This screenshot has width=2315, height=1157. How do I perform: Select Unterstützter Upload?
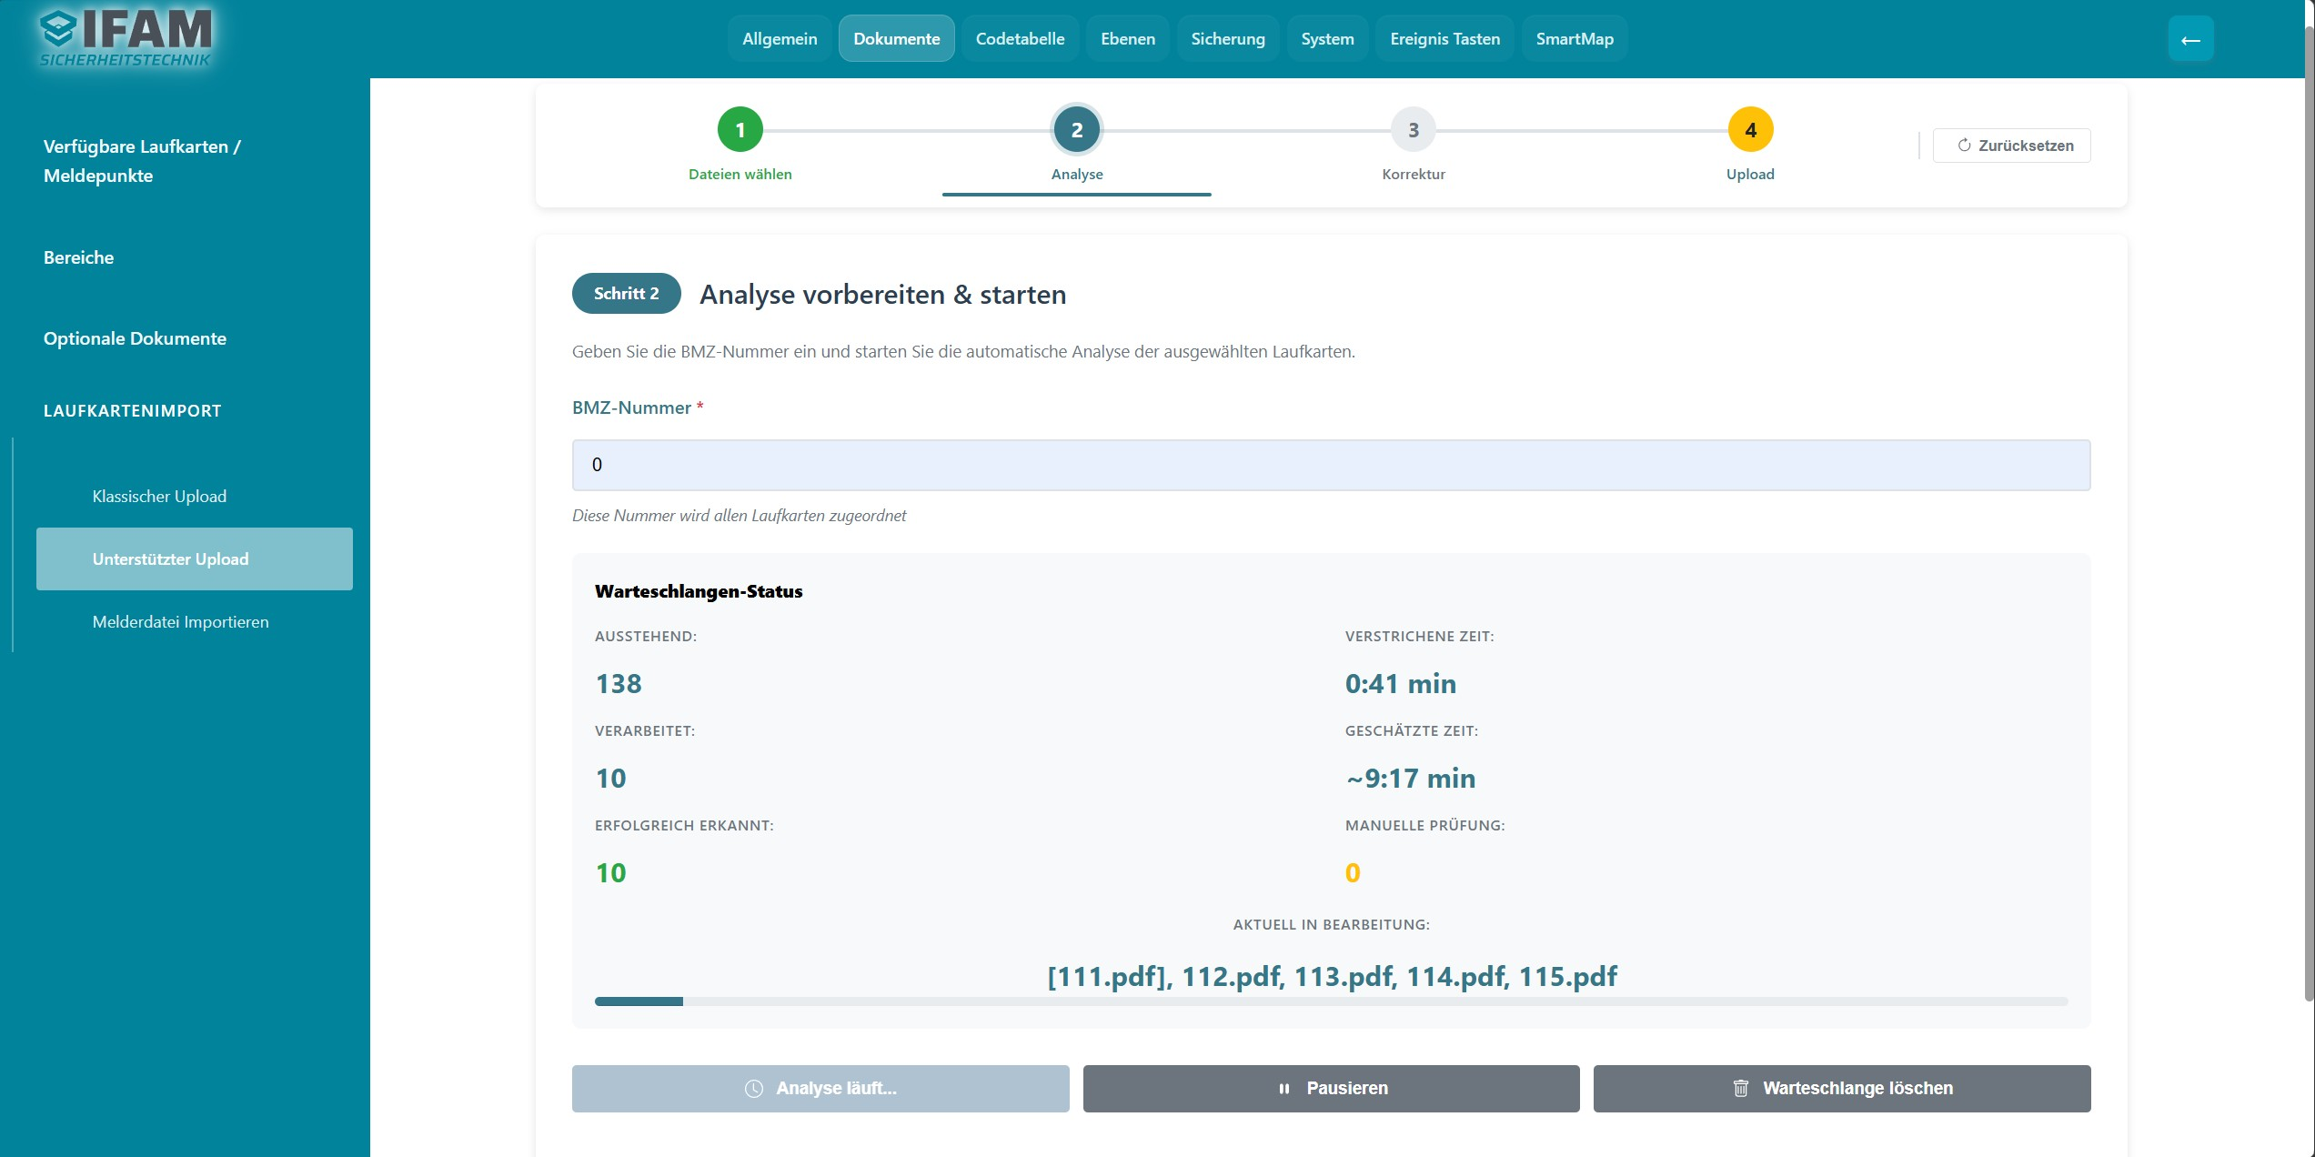pyautogui.click(x=195, y=559)
